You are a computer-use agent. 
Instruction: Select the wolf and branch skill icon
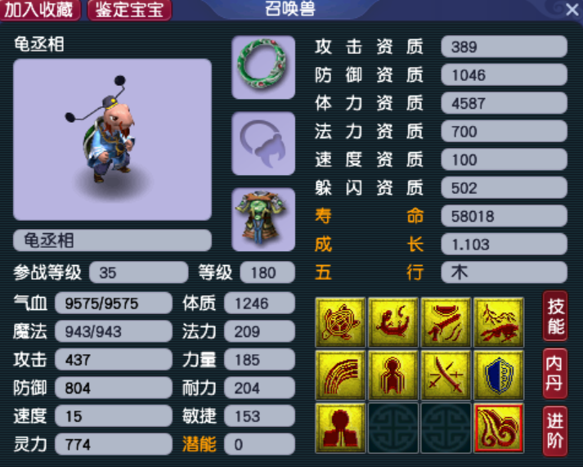[x=499, y=322]
